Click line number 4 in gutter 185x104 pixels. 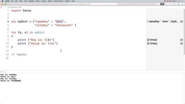8,21
